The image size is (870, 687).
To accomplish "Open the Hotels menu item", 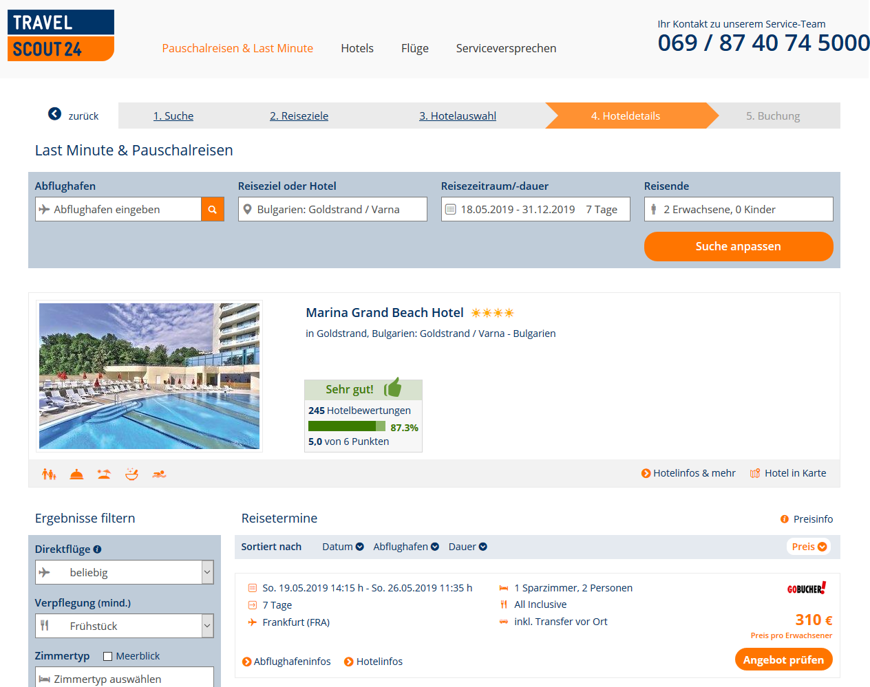I will 357,48.
